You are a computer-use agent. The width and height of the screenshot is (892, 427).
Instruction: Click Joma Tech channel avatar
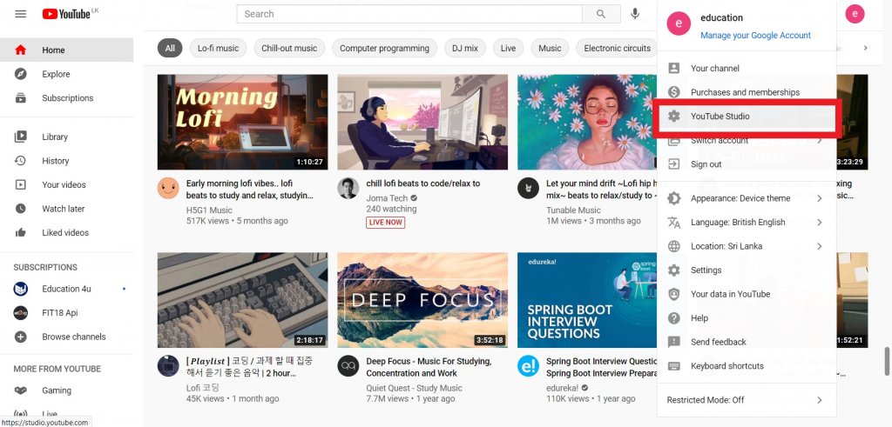[x=348, y=188]
